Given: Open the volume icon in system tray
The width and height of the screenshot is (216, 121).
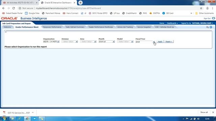Looking at the screenshot, I should 198,119.
